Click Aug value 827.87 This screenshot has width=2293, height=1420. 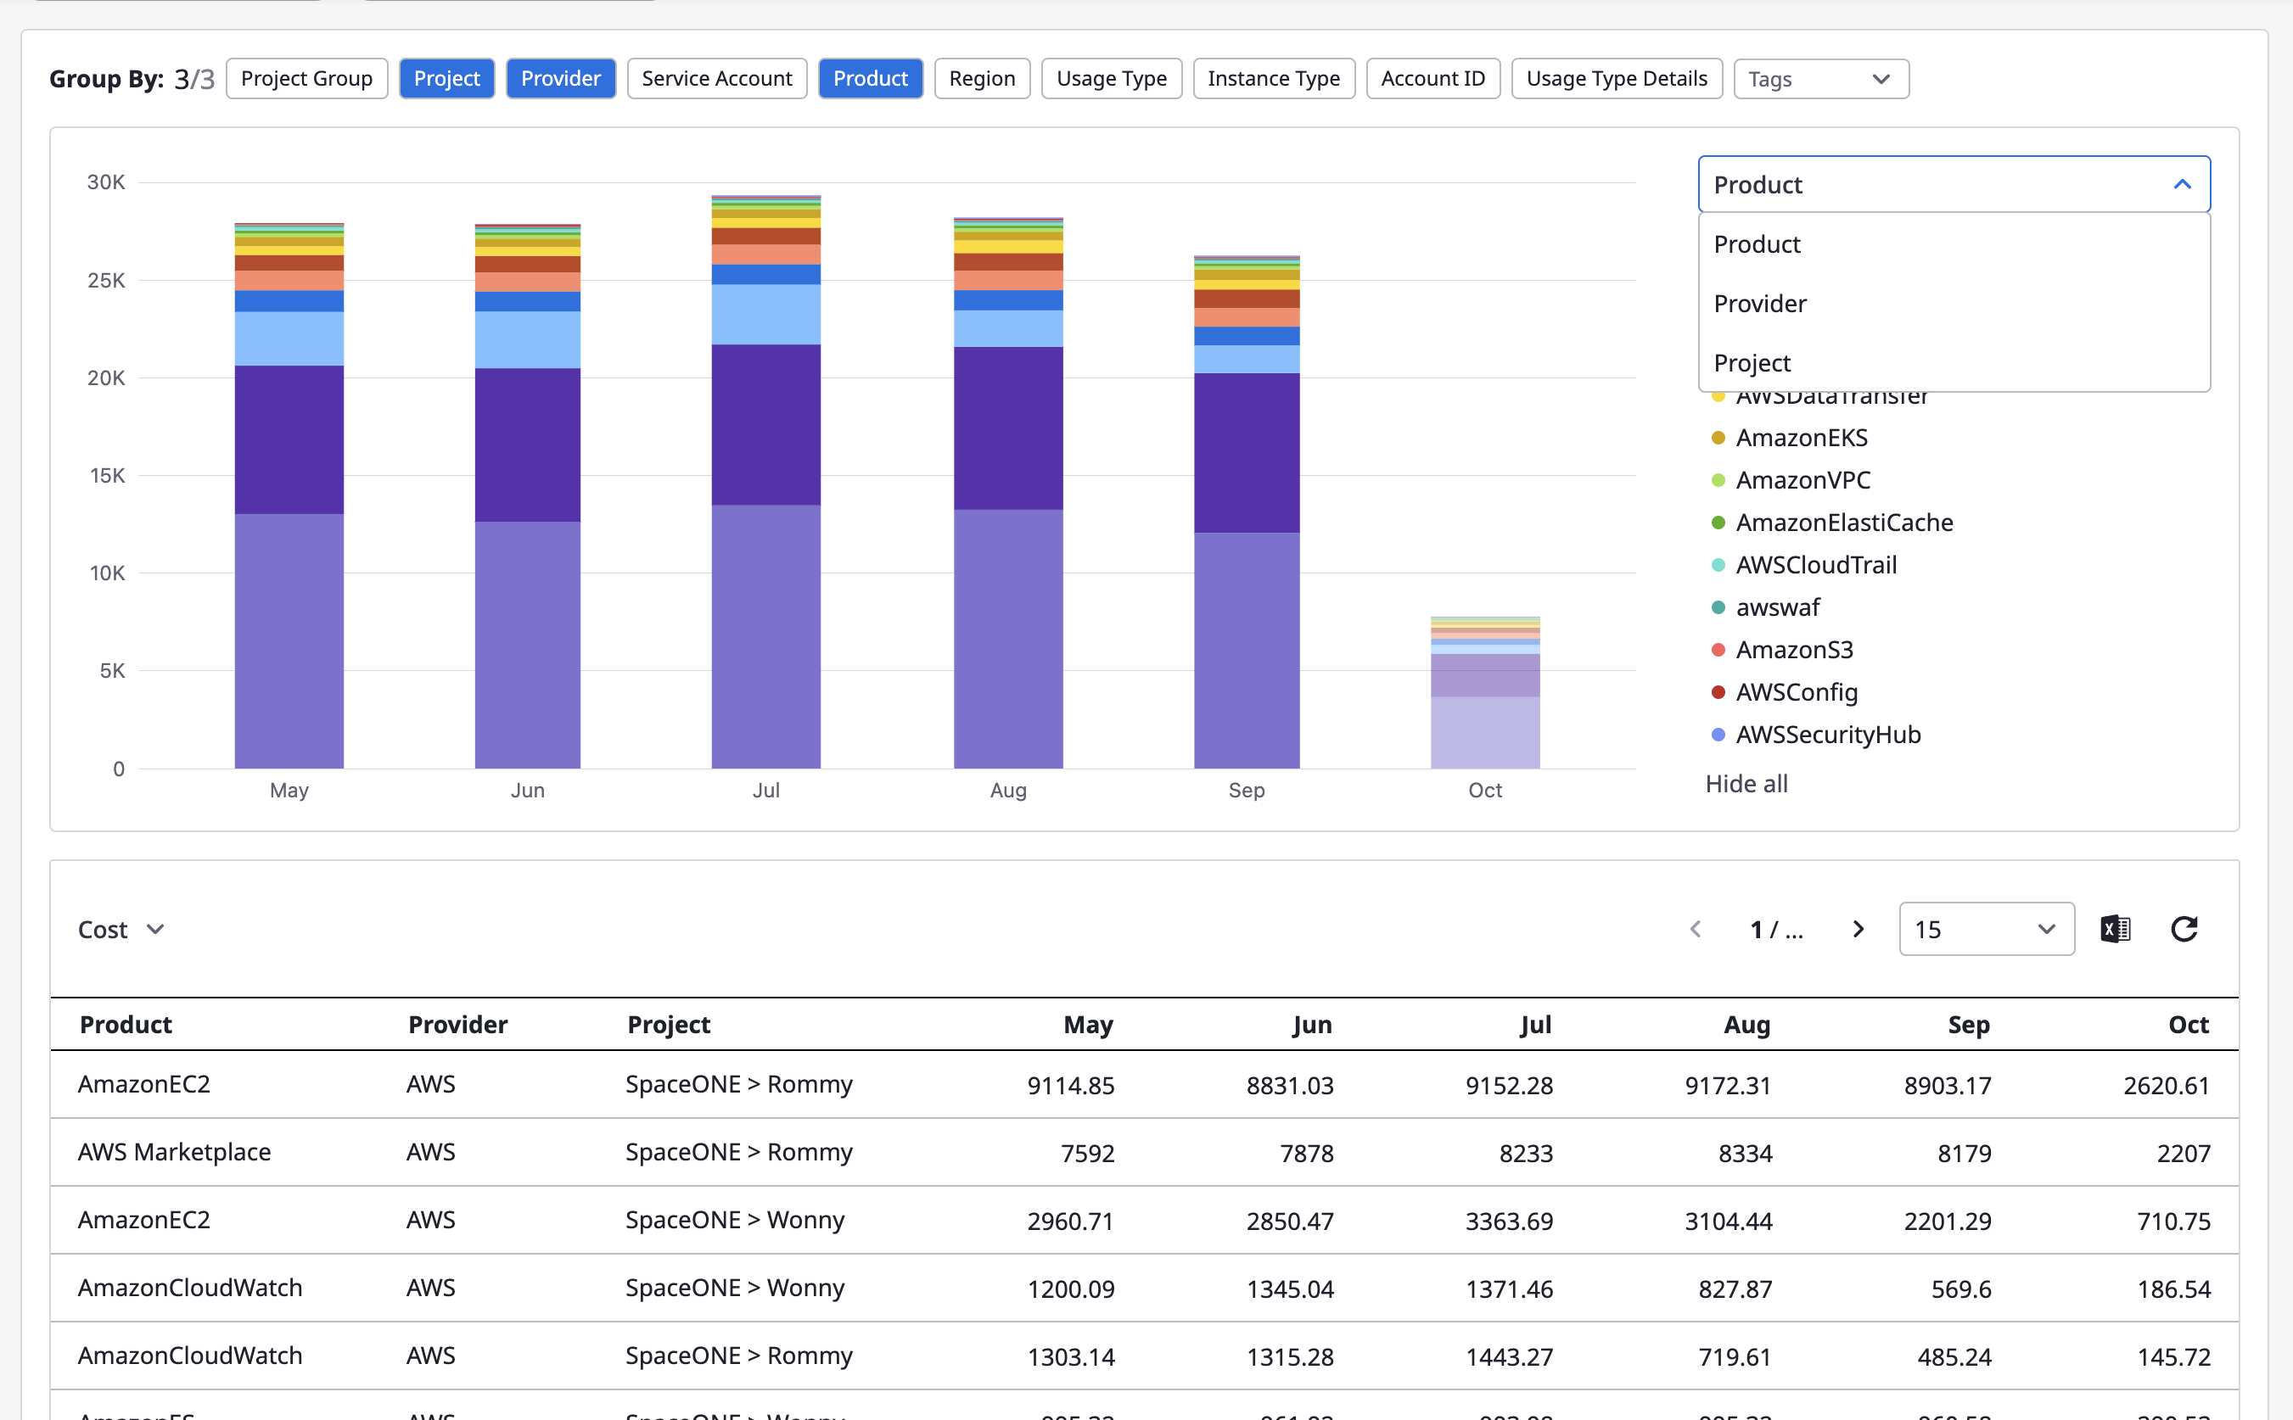pyautogui.click(x=1734, y=1289)
